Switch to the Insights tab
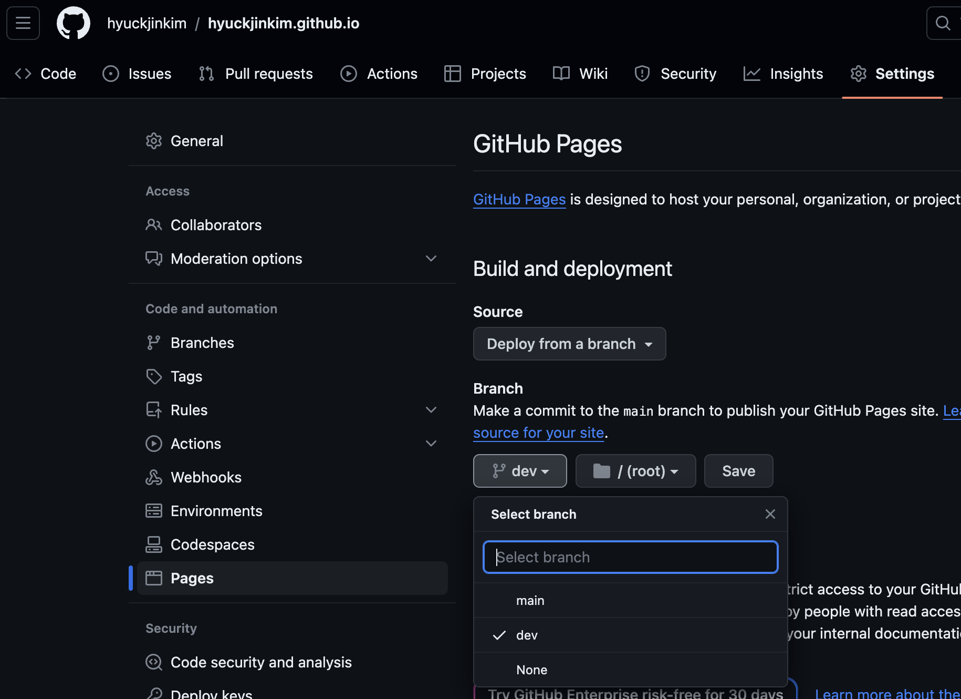Image resolution: width=961 pixels, height=699 pixels. (x=783, y=74)
